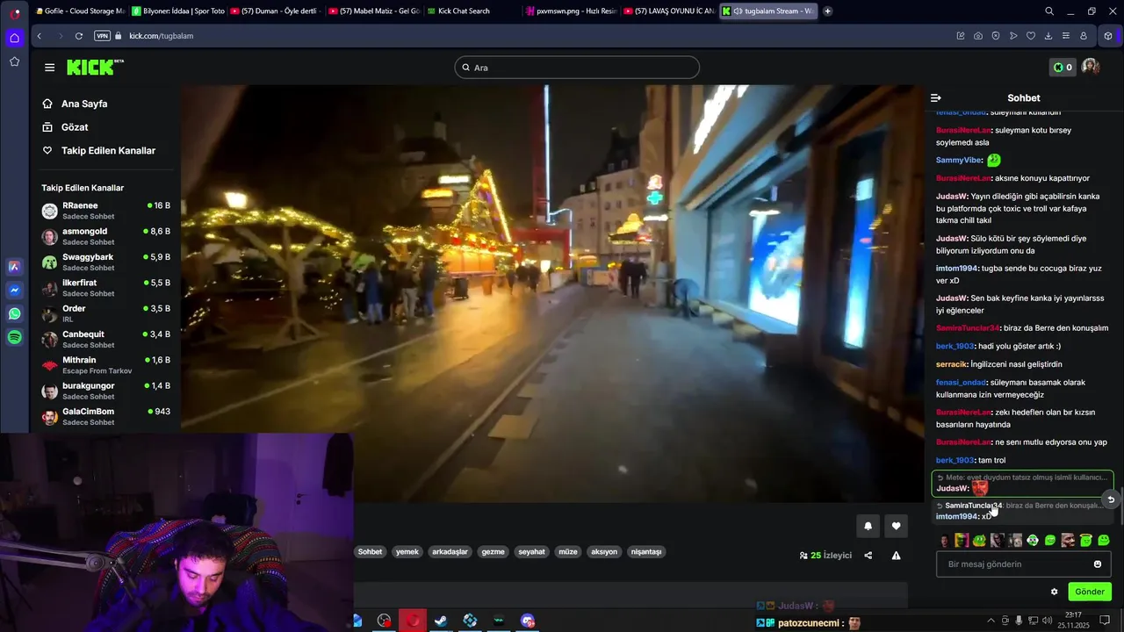Select the aksiyon tag

click(604, 552)
